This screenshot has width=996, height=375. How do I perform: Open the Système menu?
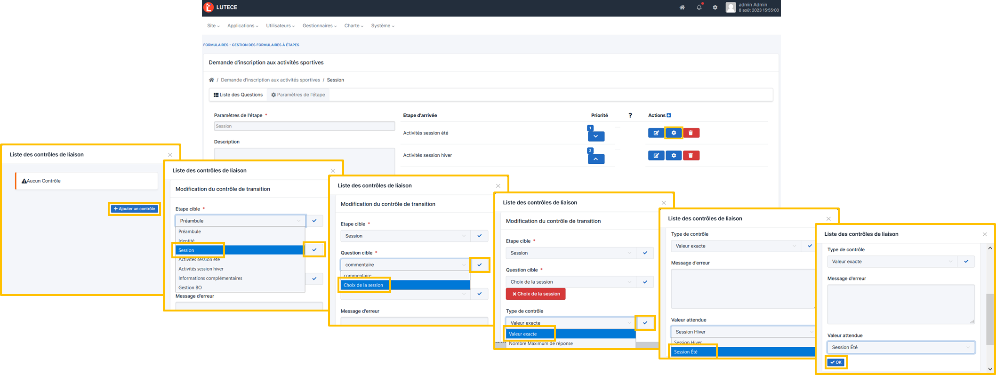coord(382,26)
